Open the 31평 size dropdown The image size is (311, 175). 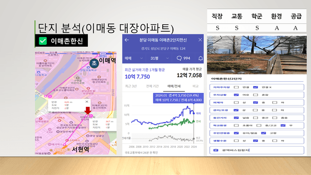[159, 58]
